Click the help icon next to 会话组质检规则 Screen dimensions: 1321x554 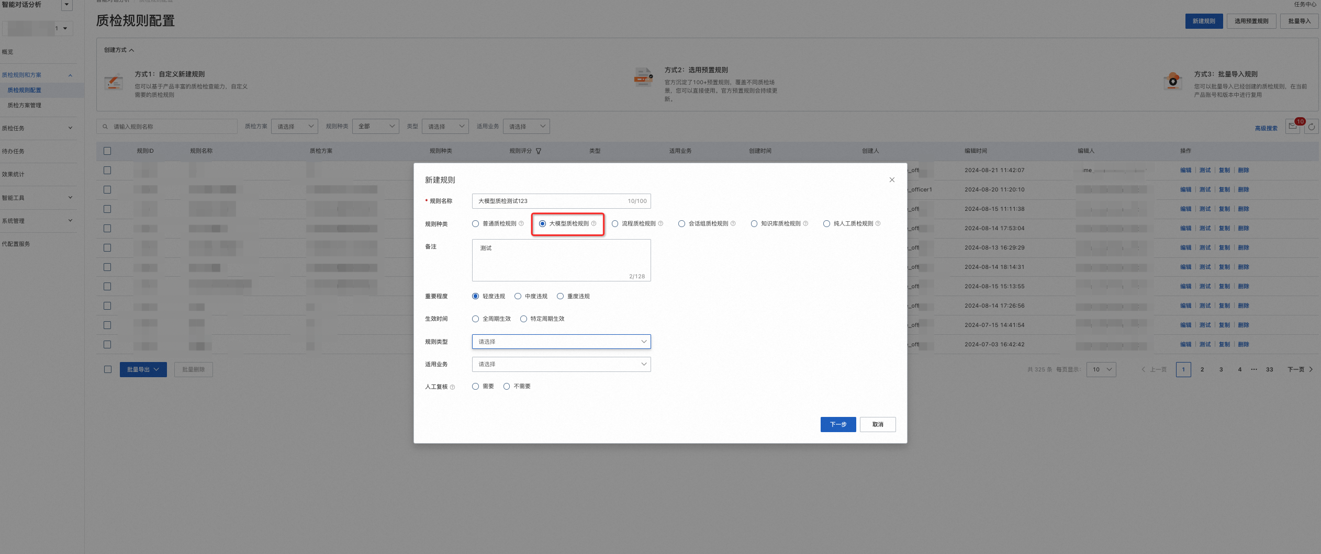coord(733,223)
